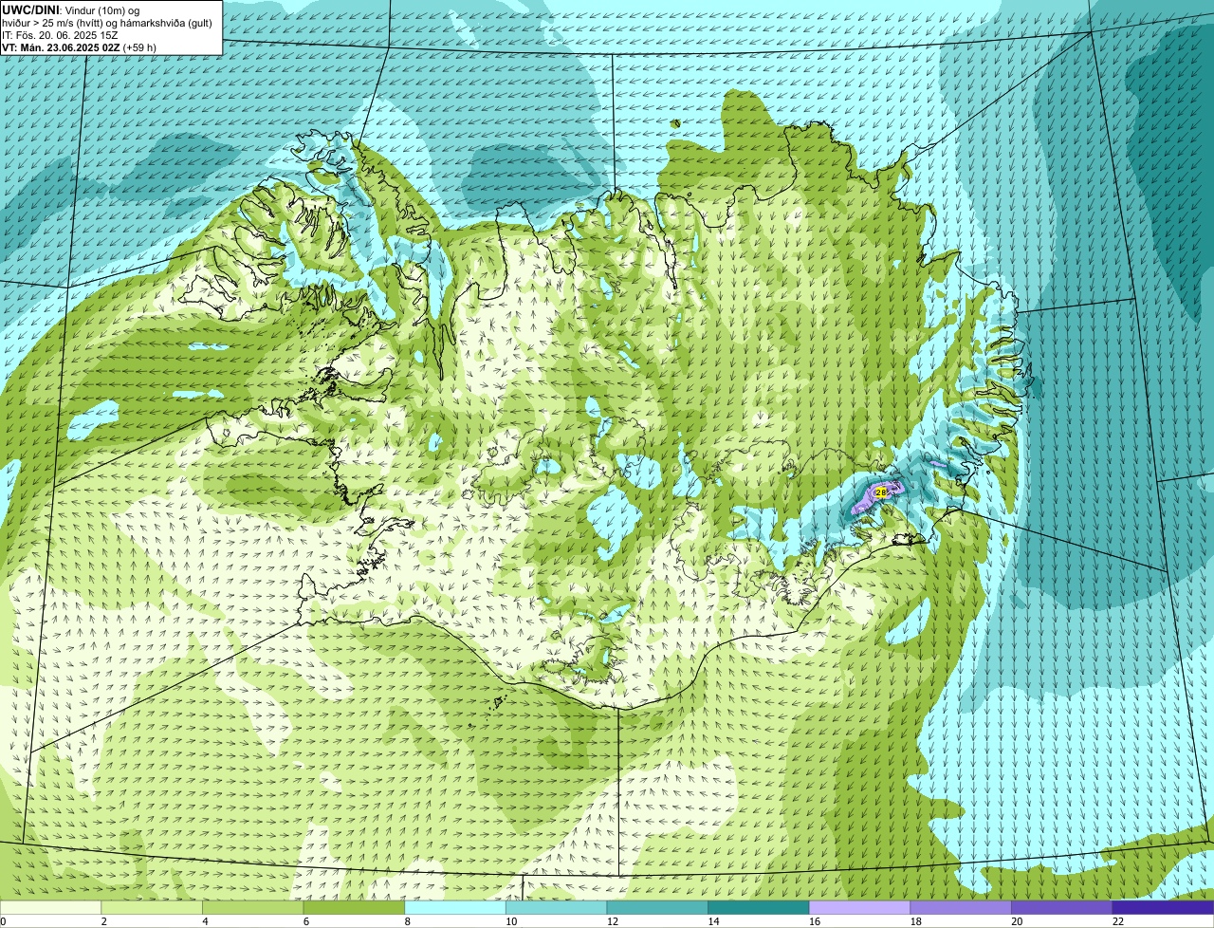The image size is (1214, 928).
Task: Select the 2–4 m/s light green legend swatch
Action: 152,907
